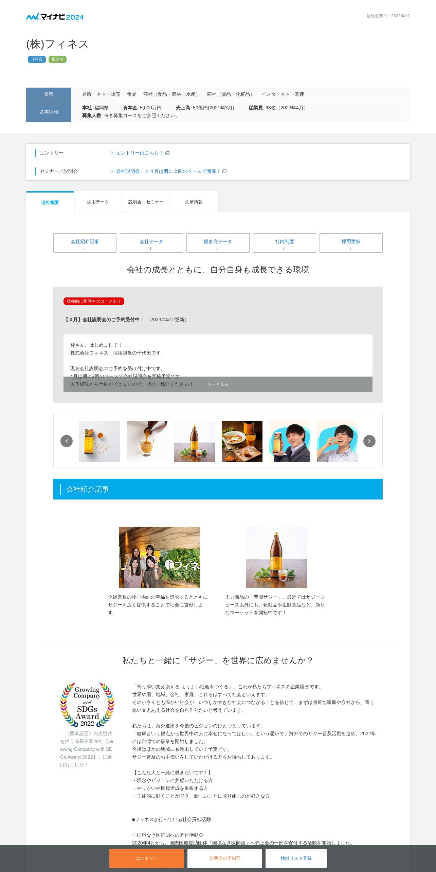The width and height of the screenshot is (436, 872).
Task: Click the (株)フィネス company title
Action: click(x=57, y=44)
